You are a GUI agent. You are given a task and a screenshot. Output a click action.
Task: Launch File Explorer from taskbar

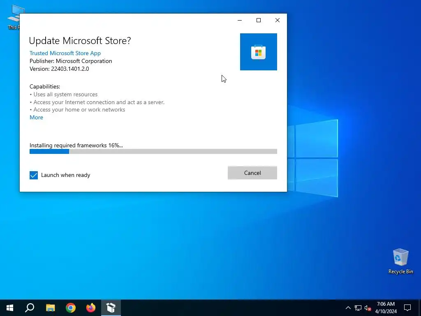tap(50, 308)
